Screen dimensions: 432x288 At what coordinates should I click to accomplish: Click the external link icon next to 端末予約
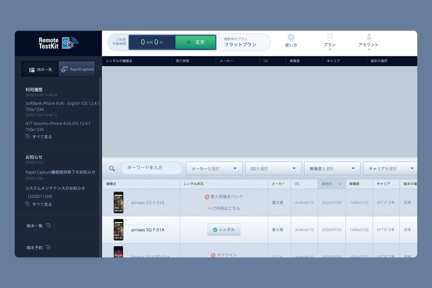click(48, 247)
